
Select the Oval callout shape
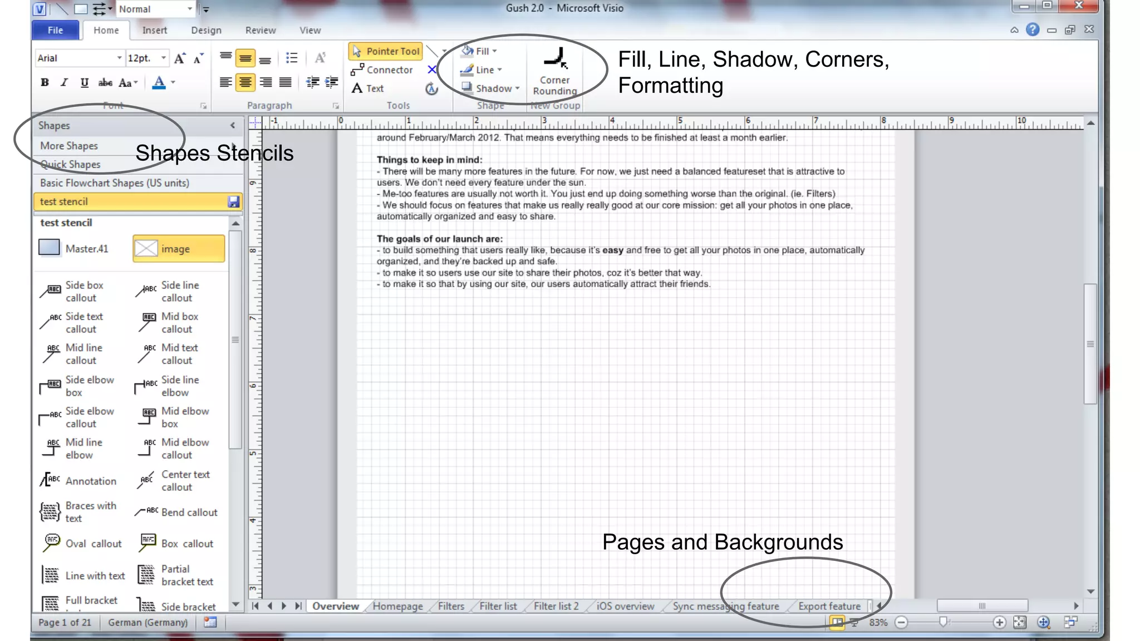point(81,544)
